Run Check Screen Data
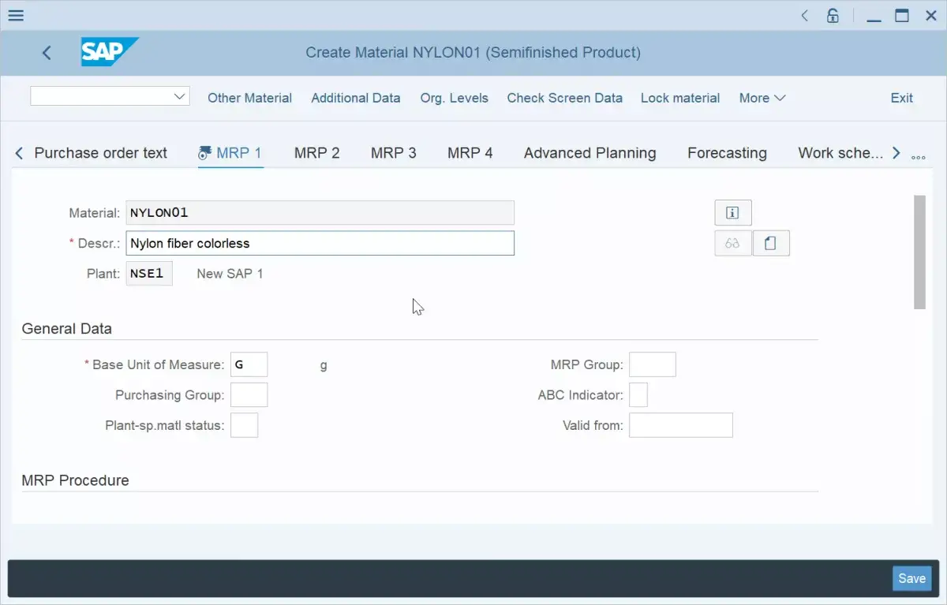This screenshot has height=605, width=947. [x=565, y=98]
